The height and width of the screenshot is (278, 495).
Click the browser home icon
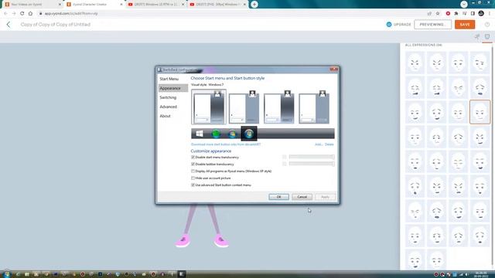point(30,14)
